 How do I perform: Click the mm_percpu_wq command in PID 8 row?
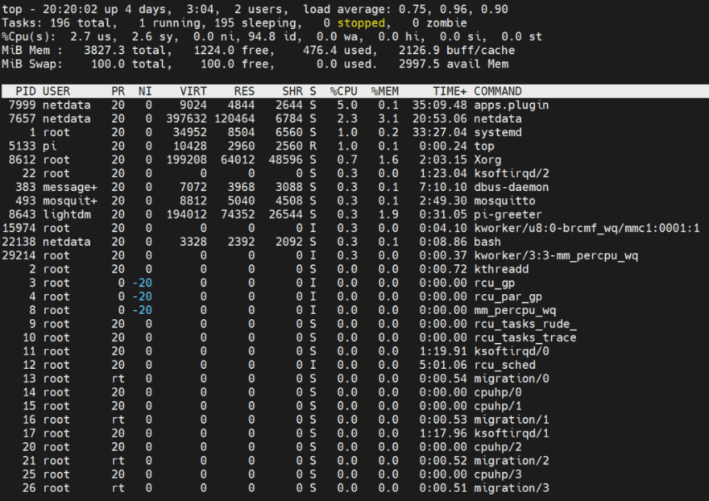tap(515, 310)
